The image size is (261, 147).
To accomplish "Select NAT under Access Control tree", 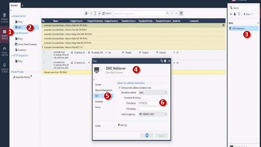I will coord(20,27).
